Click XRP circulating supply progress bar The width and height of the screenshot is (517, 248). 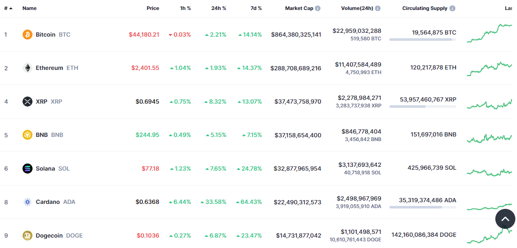coord(423,107)
